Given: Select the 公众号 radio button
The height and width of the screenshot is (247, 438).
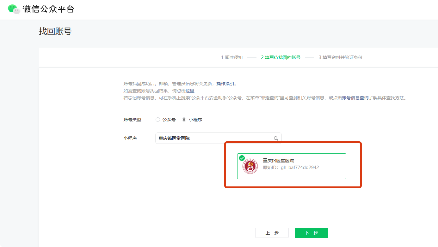Looking at the screenshot, I should 158,120.
